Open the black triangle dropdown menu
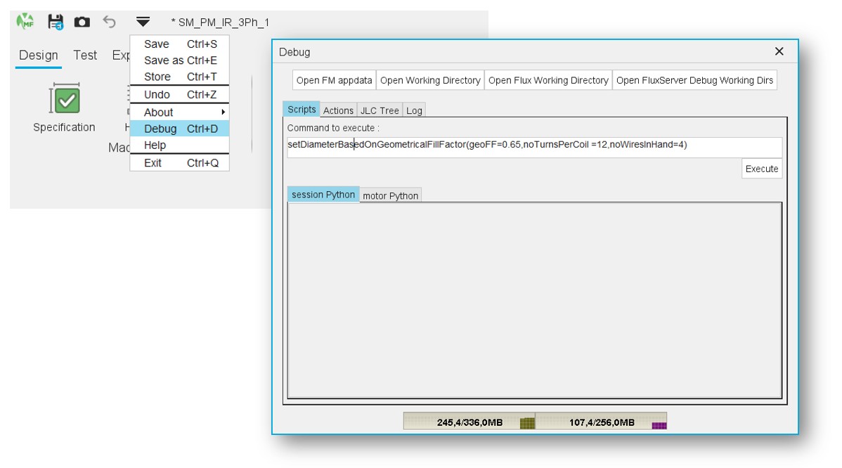 pos(143,22)
